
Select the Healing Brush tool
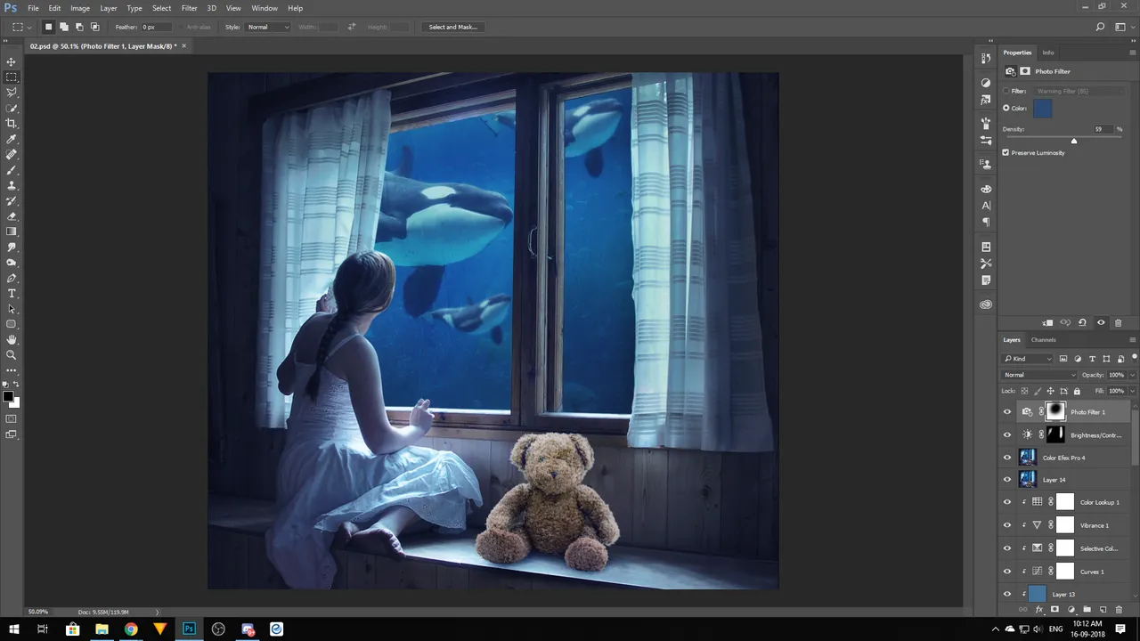(x=12, y=154)
